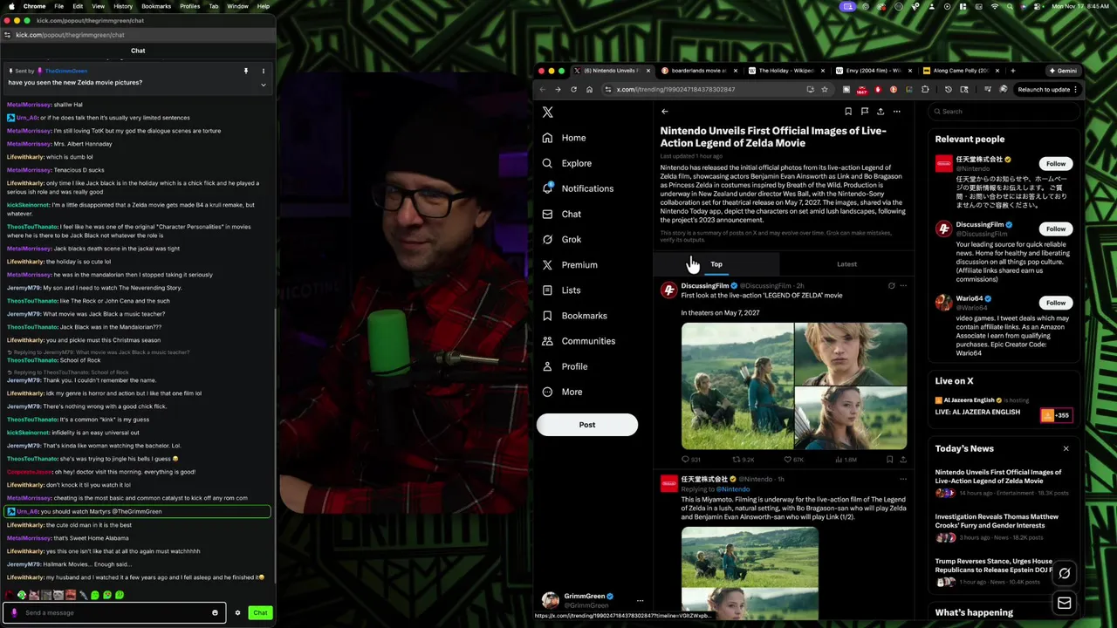
Task: Follow the first 任天堂株式会社 account
Action: click(x=1055, y=164)
